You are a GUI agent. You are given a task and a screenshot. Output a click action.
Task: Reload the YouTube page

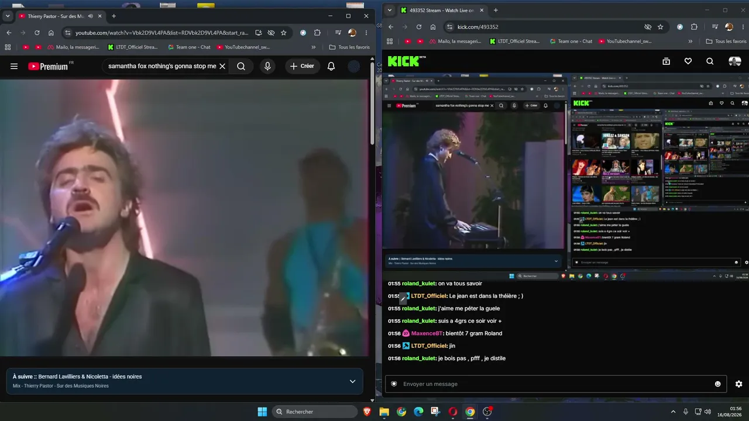(x=37, y=33)
